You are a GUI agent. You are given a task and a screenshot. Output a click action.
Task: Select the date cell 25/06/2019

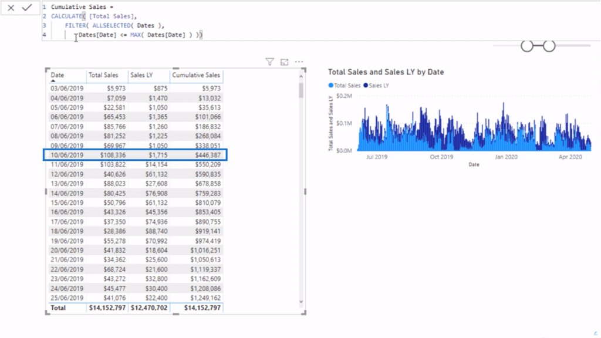pyautogui.click(x=67, y=298)
